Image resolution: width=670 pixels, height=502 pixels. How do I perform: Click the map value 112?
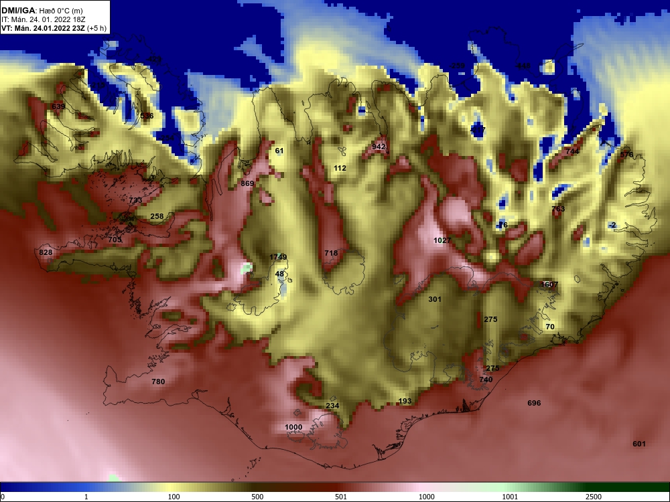pyautogui.click(x=340, y=168)
